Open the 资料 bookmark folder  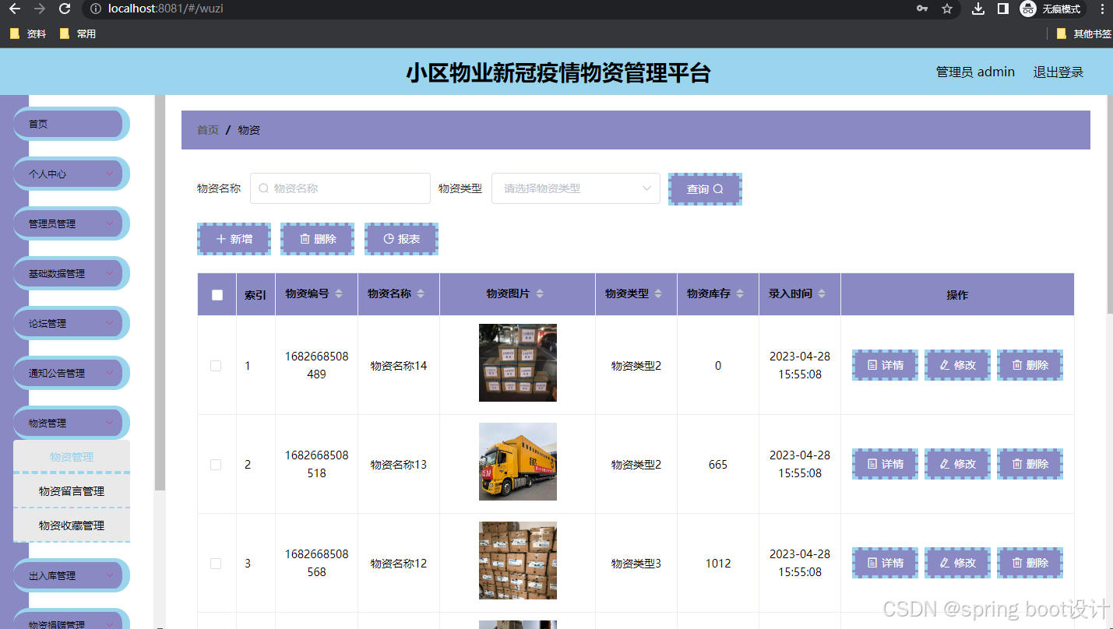(28, 33)
